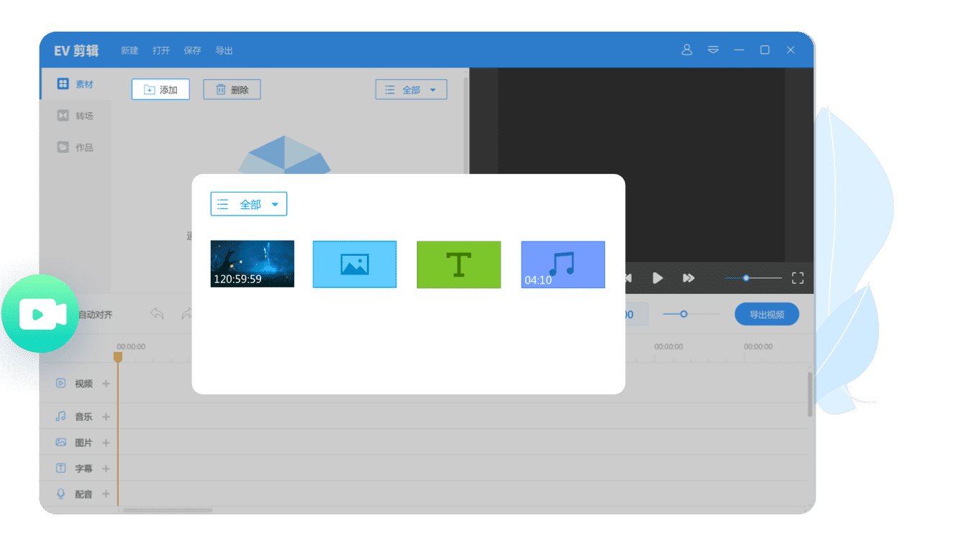964x546 pixels.
Task: Play the video in the preview window
Action: tap(657, 277)
